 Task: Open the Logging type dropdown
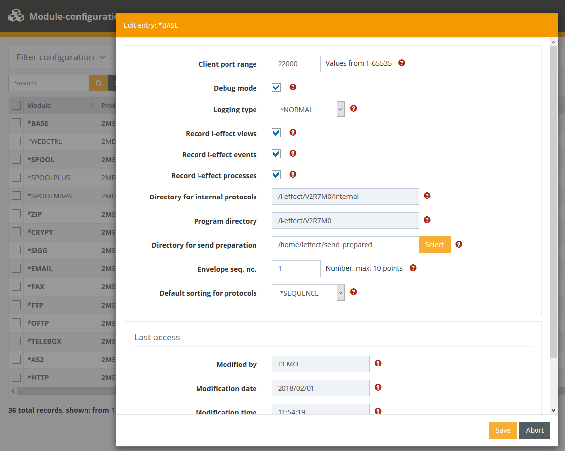308,110
